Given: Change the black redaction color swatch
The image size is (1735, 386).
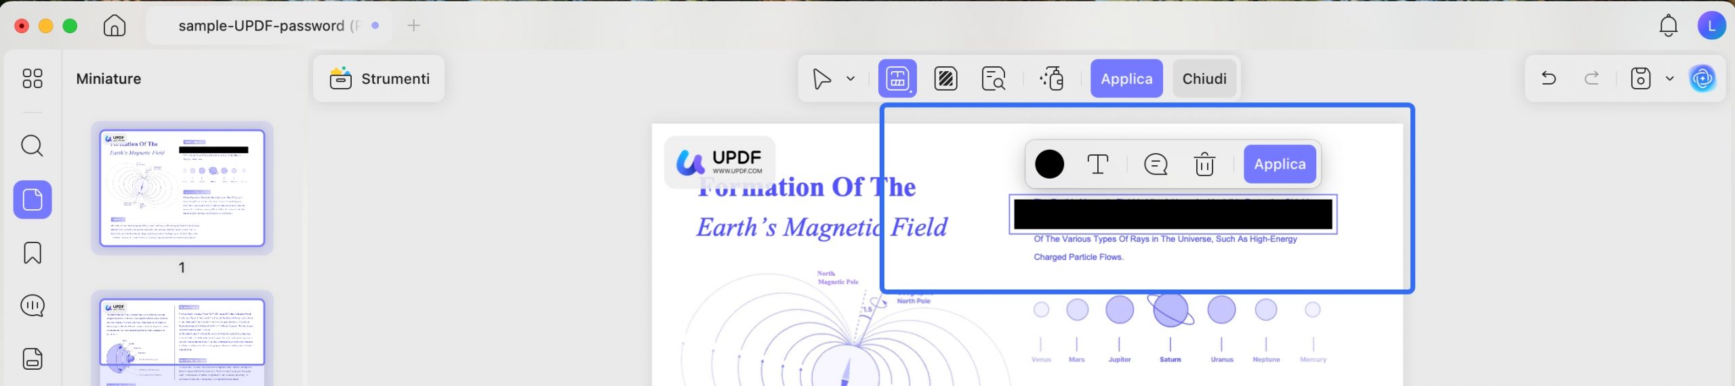Looking at the screenshot, I should point(1049,164).
